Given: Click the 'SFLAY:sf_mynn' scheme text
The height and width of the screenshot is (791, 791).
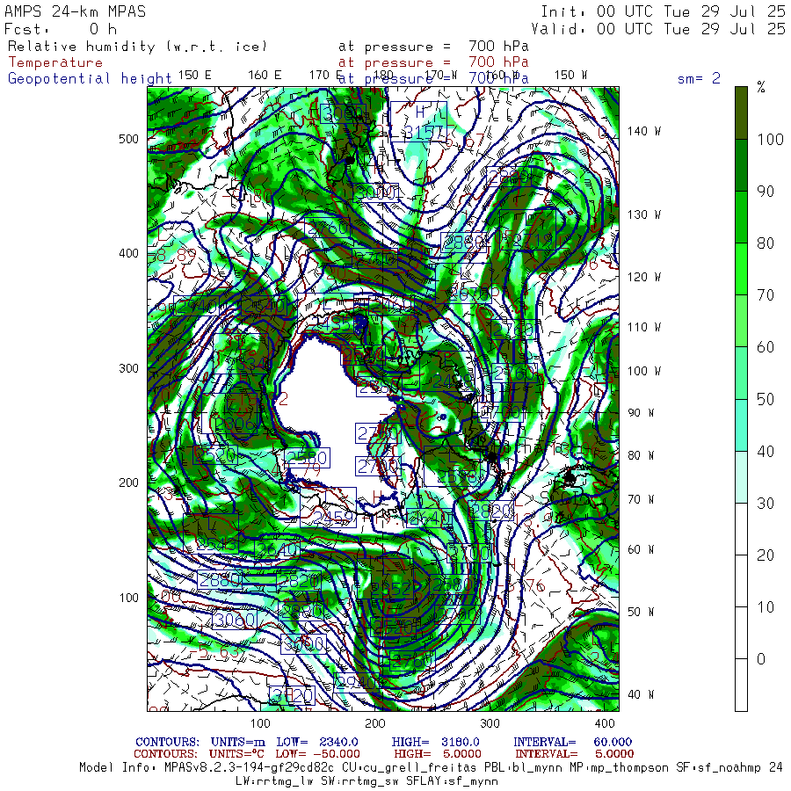Looking at the screenshot, I should pyautogui.click(x=452, y=781).
